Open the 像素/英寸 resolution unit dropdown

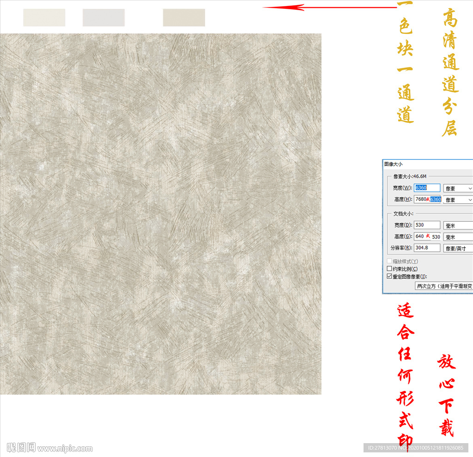pyautogui.click(x=458, y=249)
